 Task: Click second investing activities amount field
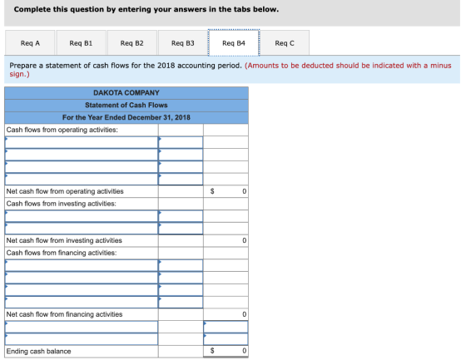click(x=181, y=229)
